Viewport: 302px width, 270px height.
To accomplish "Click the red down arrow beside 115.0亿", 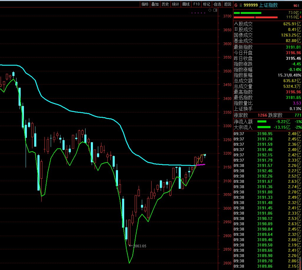I will click(301, 17).
